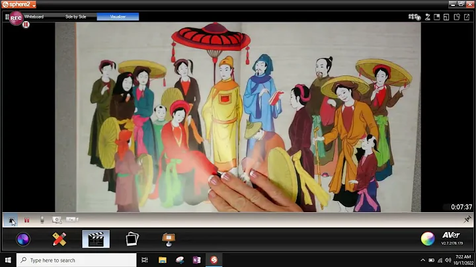Click the export arrow icon at top right
476x267 pixels.
pos(467,17)
